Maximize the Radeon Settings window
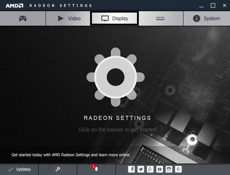 [213, 6]
